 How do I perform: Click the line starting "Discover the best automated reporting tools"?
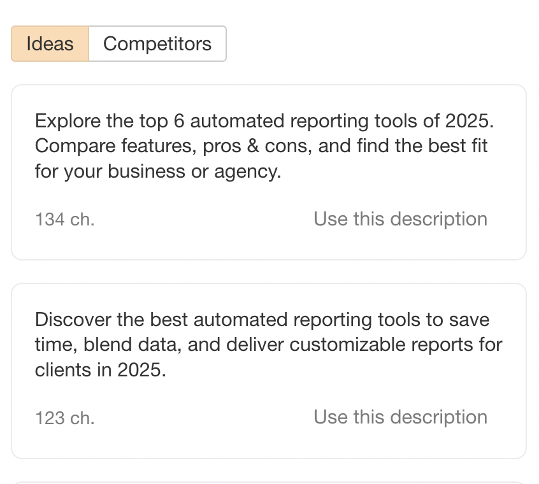coord(261,319)
